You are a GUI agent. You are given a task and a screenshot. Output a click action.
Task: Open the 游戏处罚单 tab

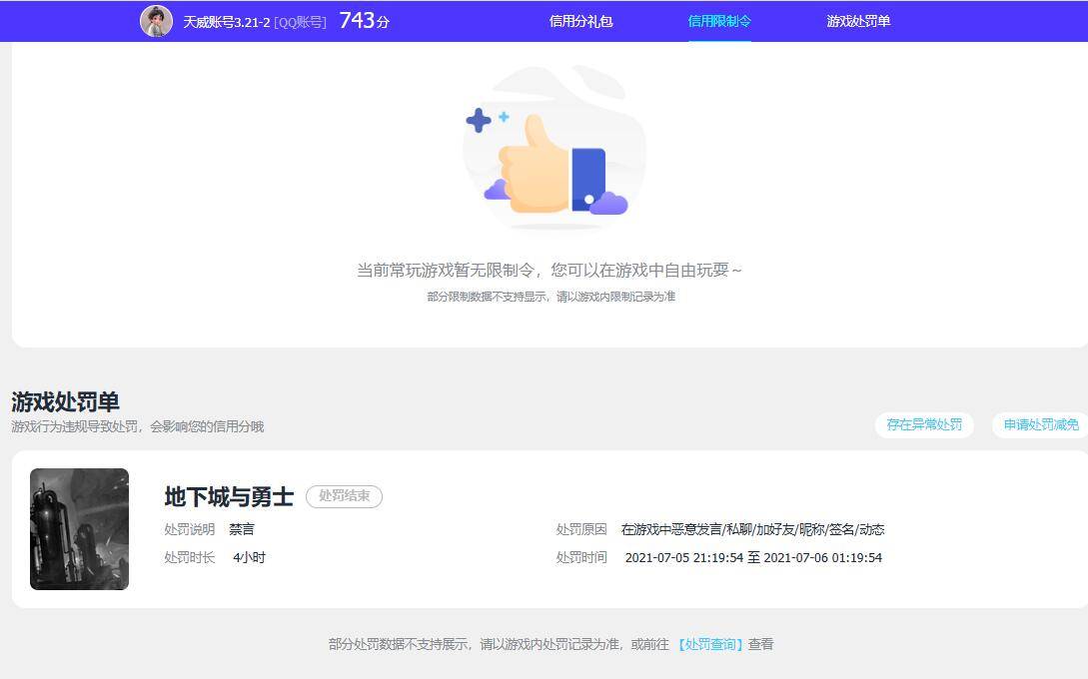[856, 21]
